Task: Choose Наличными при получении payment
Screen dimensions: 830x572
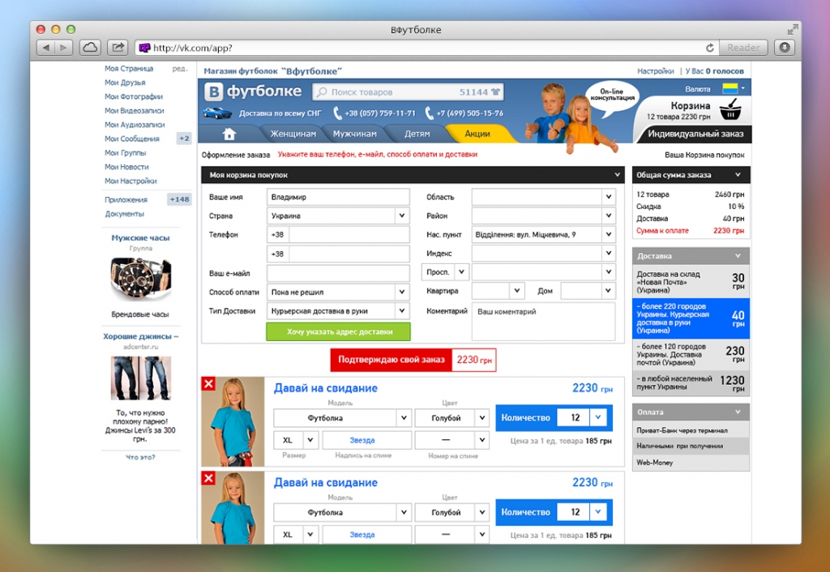Action: (x=691, y=446)
